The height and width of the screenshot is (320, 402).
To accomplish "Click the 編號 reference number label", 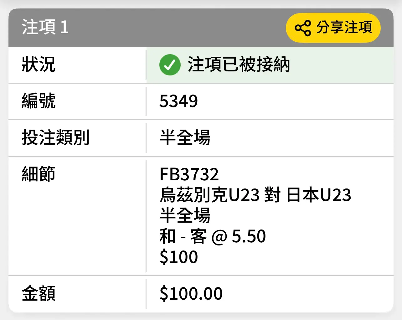I will click(39, 101).
